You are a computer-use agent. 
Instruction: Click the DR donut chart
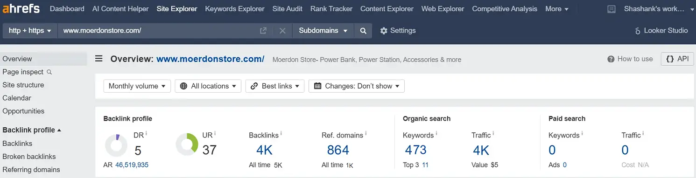pyautogui.click(x=116, y=145)
